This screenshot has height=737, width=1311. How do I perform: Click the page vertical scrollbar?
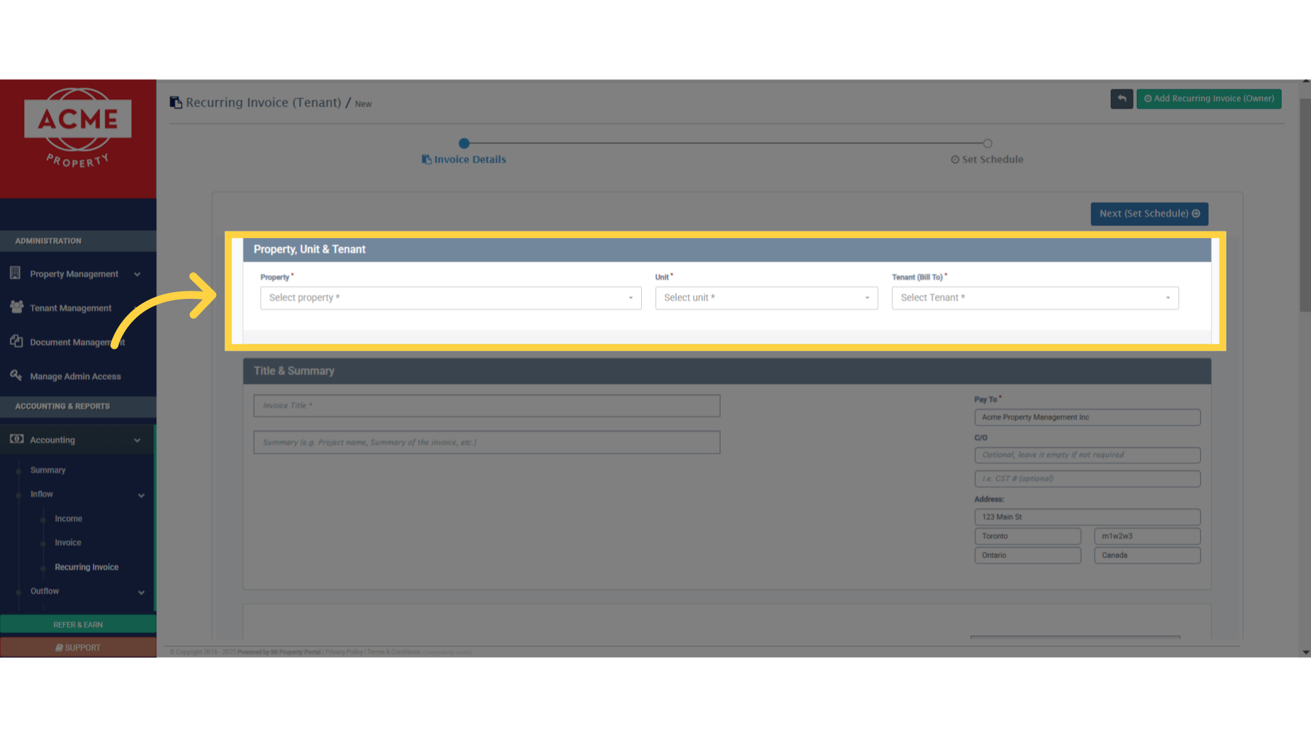point(1305,205)
